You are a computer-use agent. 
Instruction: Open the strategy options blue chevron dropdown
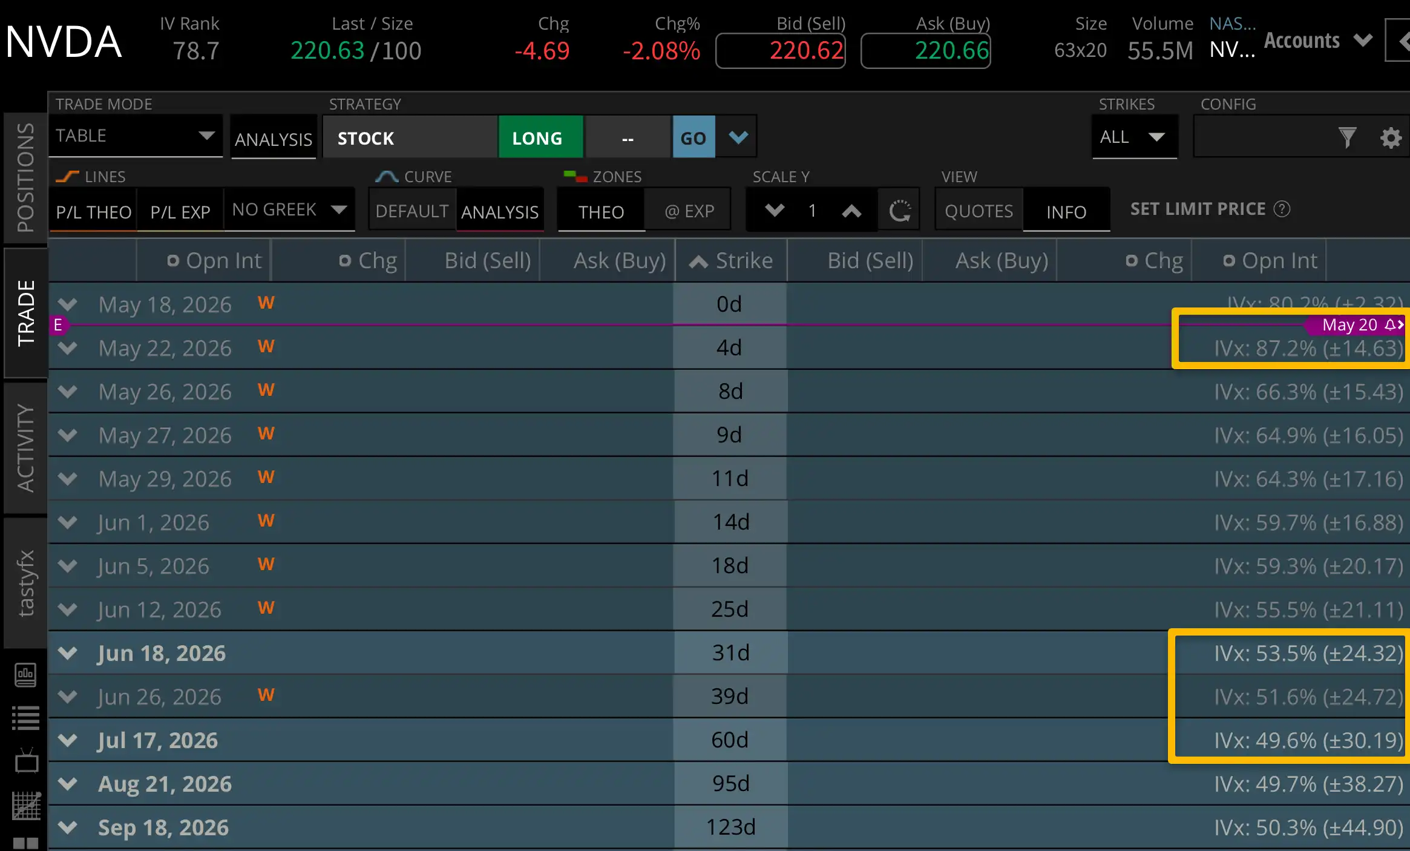pos(738,137)
